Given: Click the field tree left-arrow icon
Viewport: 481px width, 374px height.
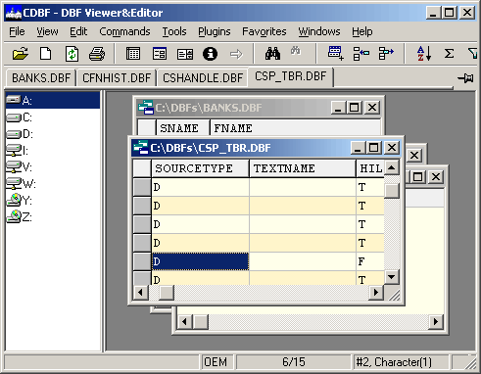Looking at the screenshot, I should tap(361, 54).
